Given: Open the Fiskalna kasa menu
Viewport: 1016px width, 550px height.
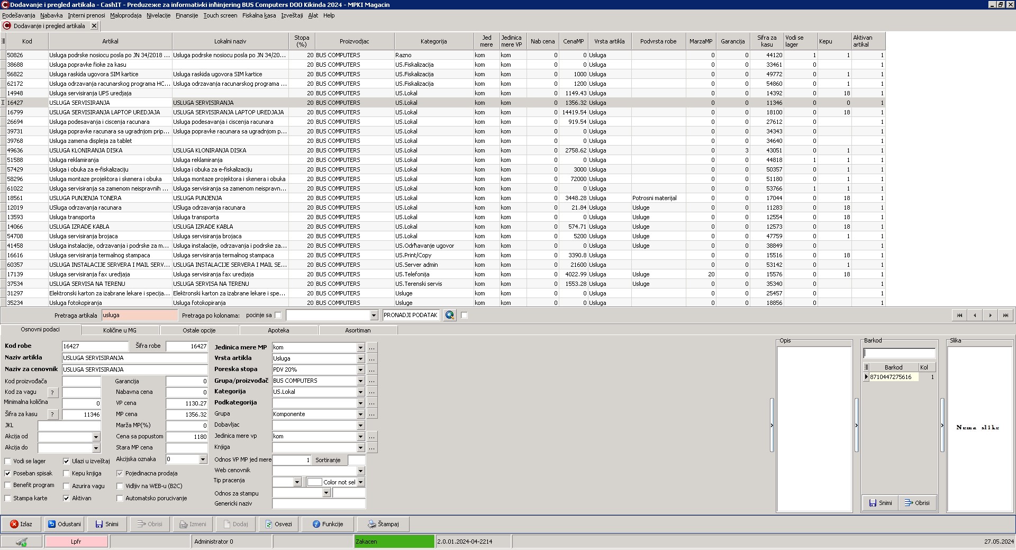Looking at the screenshot, I should point(259,15).
